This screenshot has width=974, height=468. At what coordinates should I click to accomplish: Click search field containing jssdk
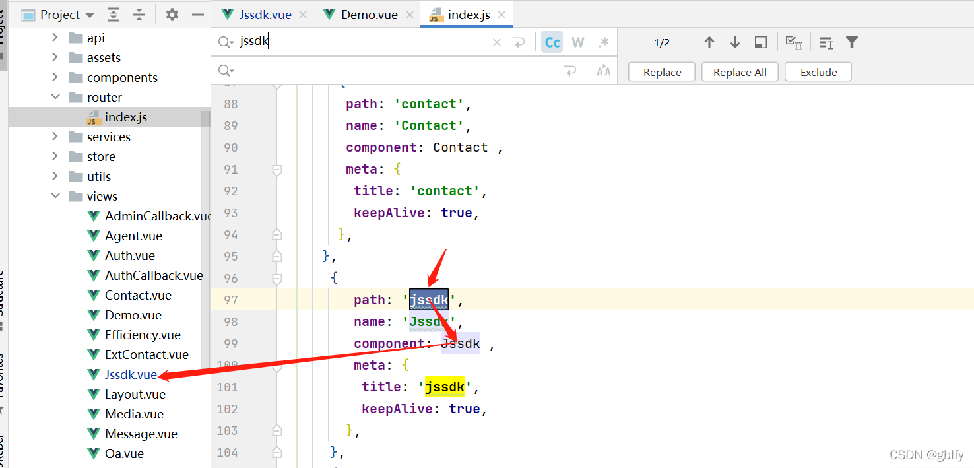coord(362,42)
